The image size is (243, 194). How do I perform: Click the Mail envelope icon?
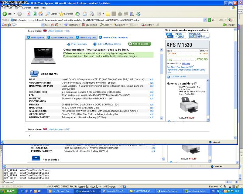[84, 14]
